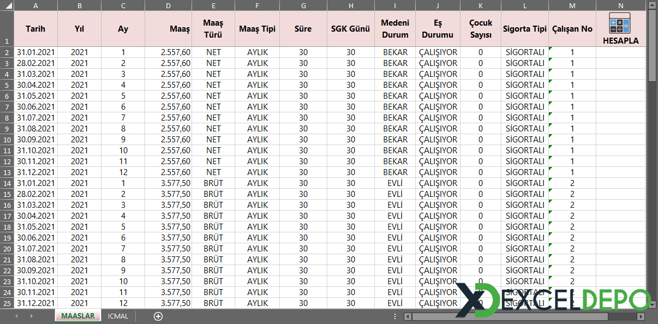Select row 14 header
The height and width of the screenshot is (324, 658).
pyautogui.click(x=7, y=183)
